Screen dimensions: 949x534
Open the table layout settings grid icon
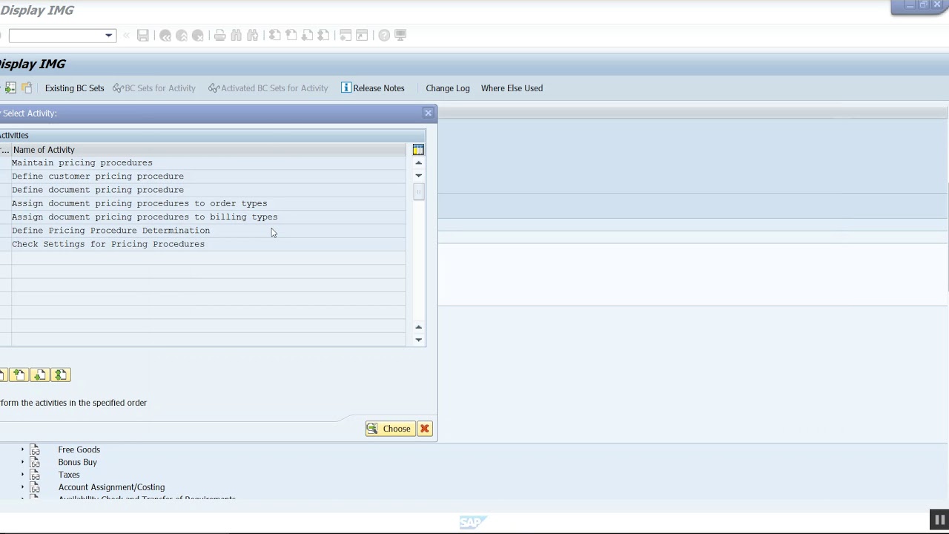418,150
